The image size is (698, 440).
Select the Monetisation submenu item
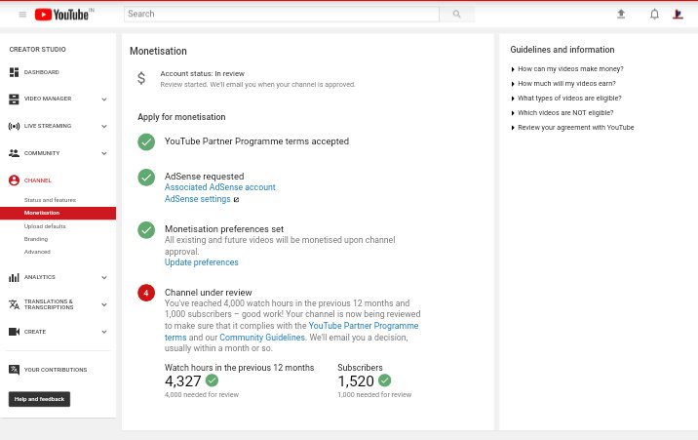tap(58, 213)
